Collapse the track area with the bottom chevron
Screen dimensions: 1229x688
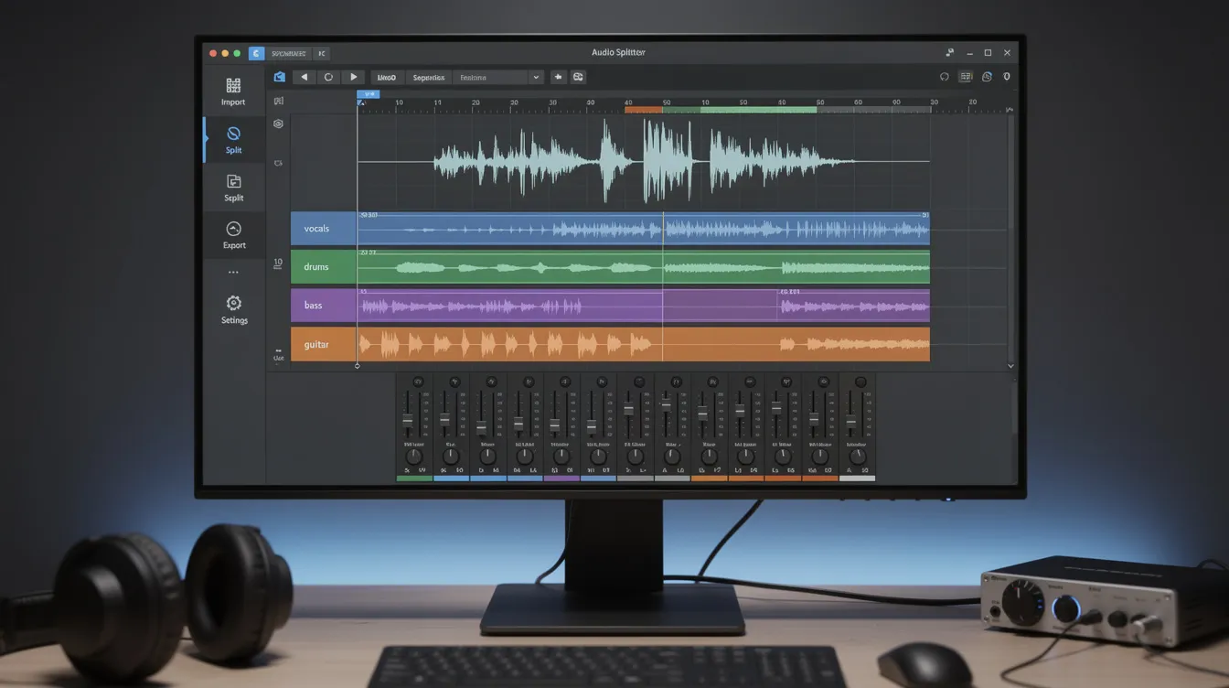pos(1010,365)
